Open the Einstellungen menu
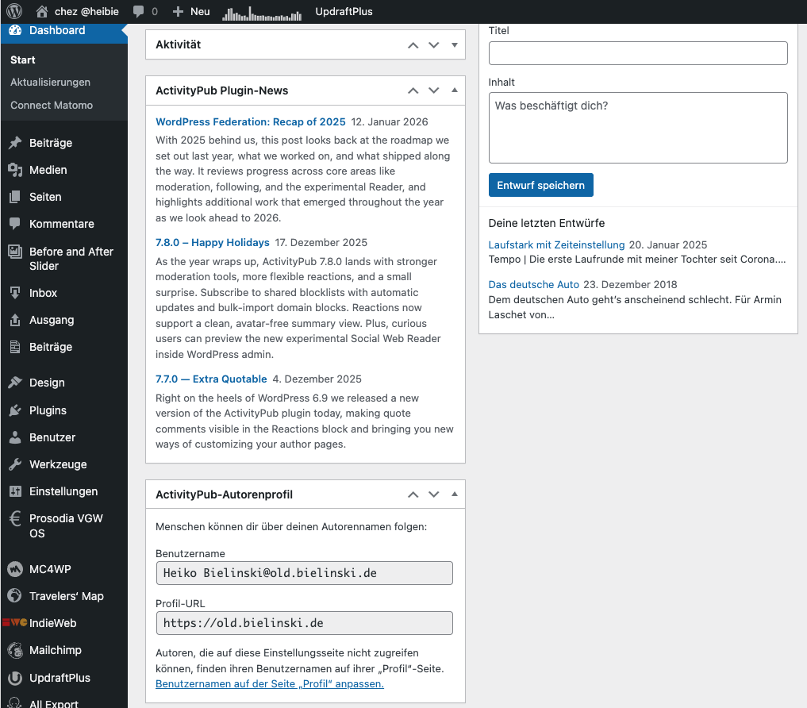Viewport: 807px width, 708px height. point(63,491)
